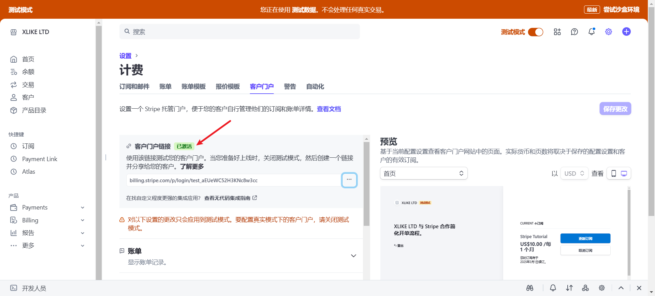The width and height of the screenshot is (655, 296).
Task: Switch preview to desktop view
Action: [624, 173]
